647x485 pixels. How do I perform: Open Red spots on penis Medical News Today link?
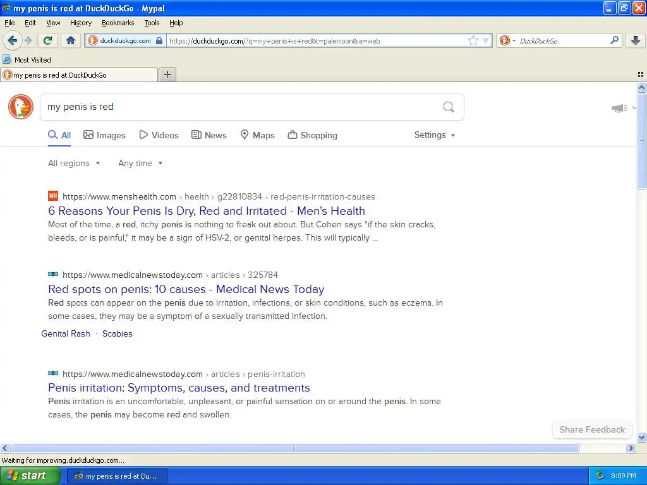[x=186, y=289]
